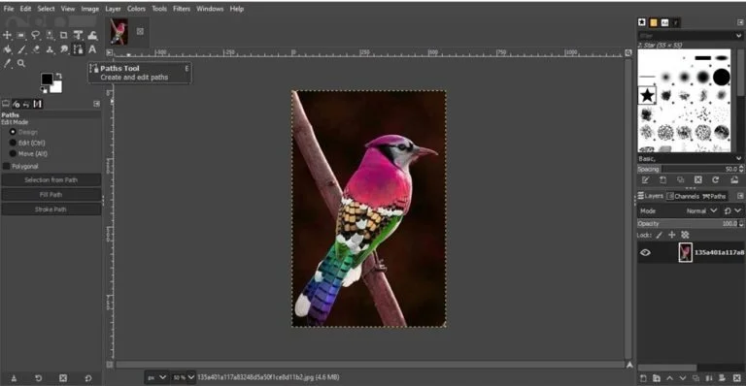Open the Images tab in left dock
This screenshot has width=746, height=386.
point(38,104)
